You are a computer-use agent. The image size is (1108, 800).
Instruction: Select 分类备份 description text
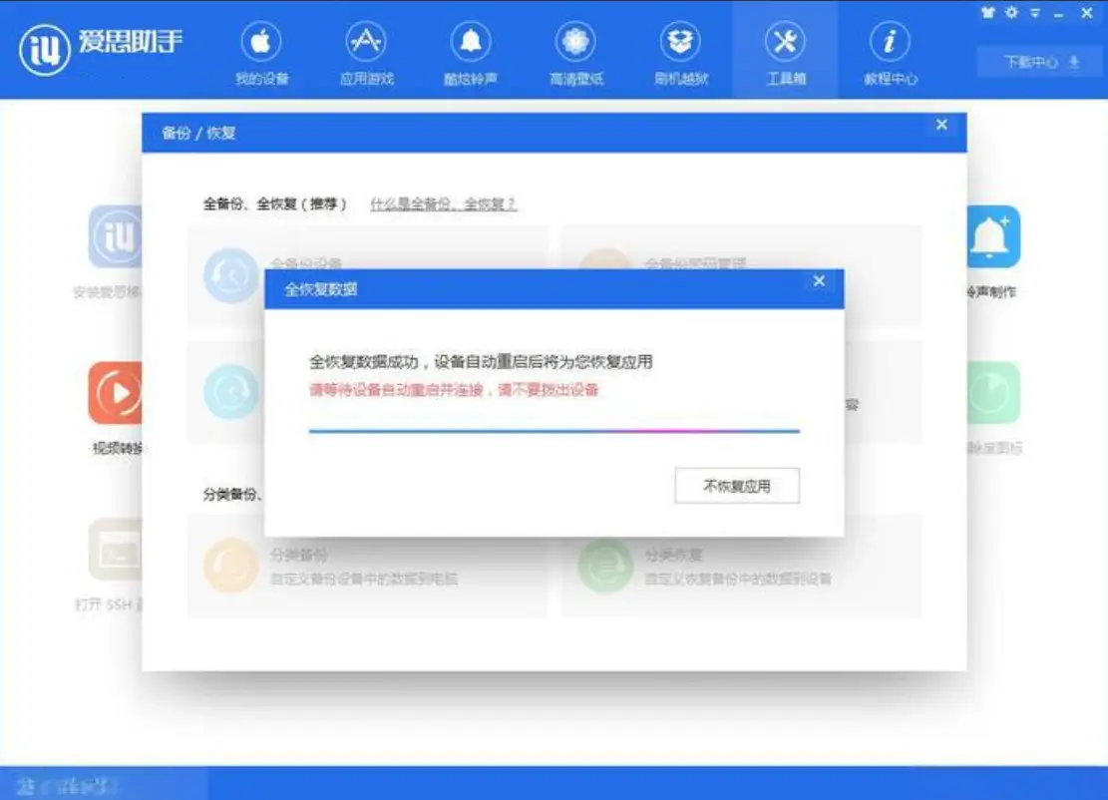pyautogui.click(x=364, y=579)
